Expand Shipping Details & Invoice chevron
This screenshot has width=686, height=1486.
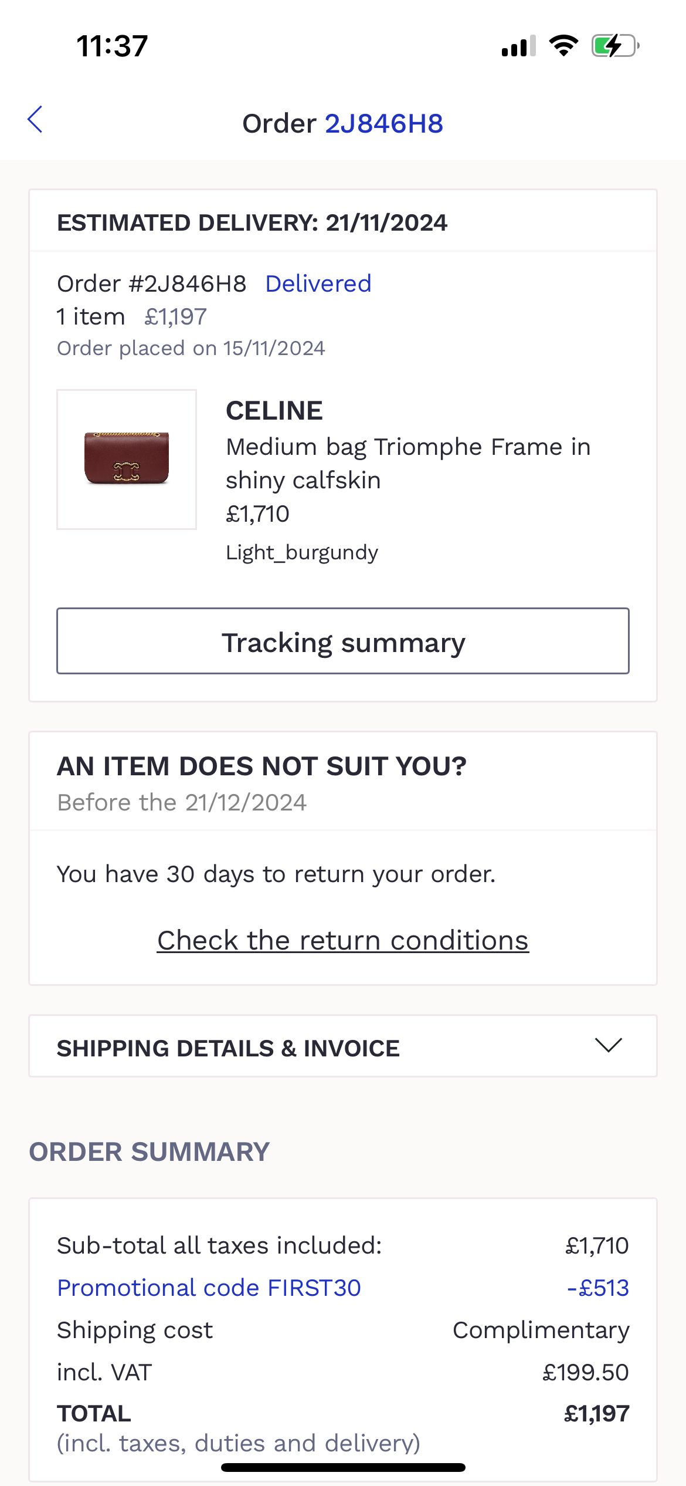[x=608, y=1045]
